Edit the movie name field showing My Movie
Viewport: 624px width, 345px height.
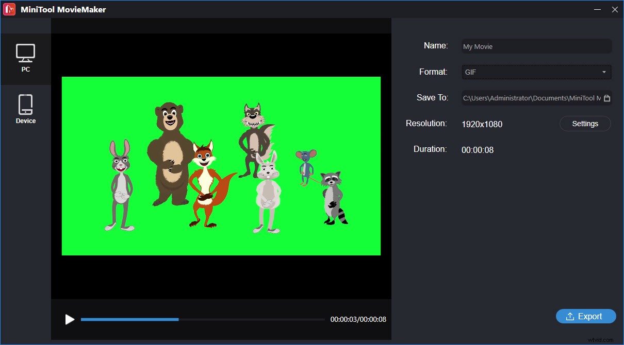(x=536, y=46)
